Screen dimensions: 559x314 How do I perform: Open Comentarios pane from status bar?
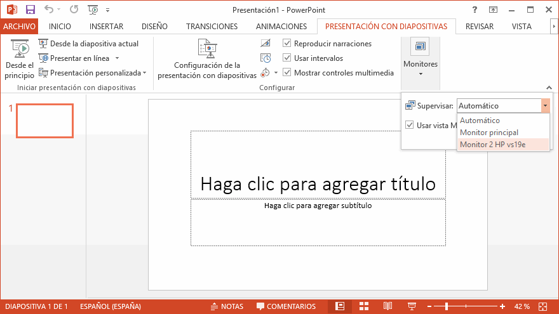tap(286, 306)
